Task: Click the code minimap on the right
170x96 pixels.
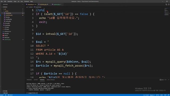Action: (x=167, y=11)
